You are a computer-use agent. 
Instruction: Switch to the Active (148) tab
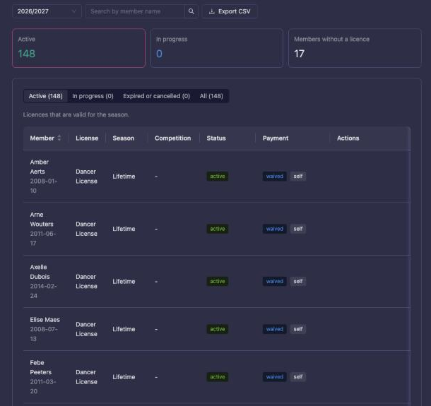[x=46, y=96]
